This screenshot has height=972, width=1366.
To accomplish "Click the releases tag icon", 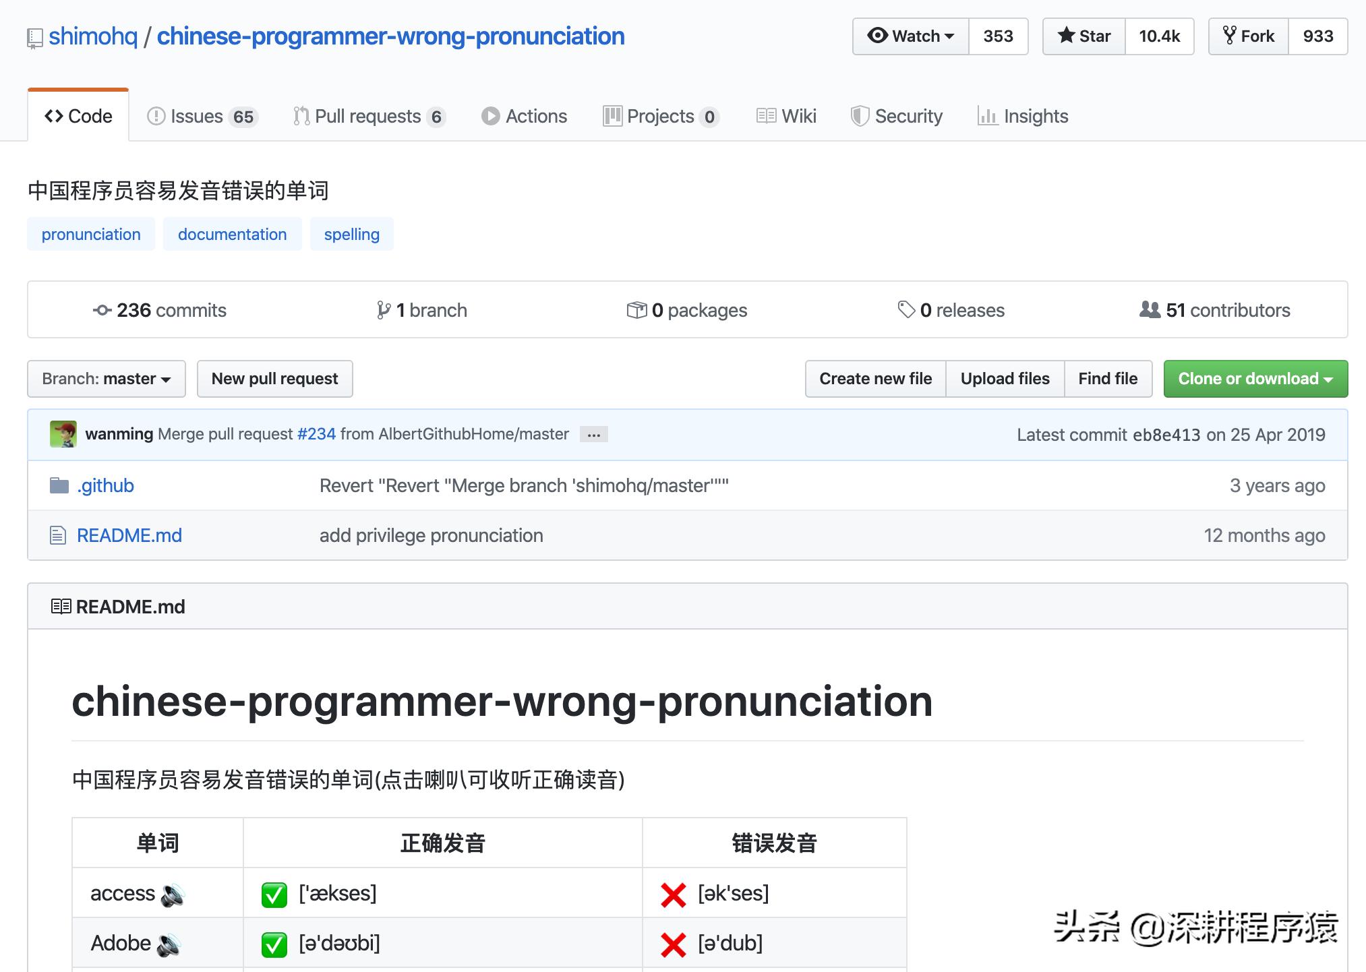I will click(905, 310).
